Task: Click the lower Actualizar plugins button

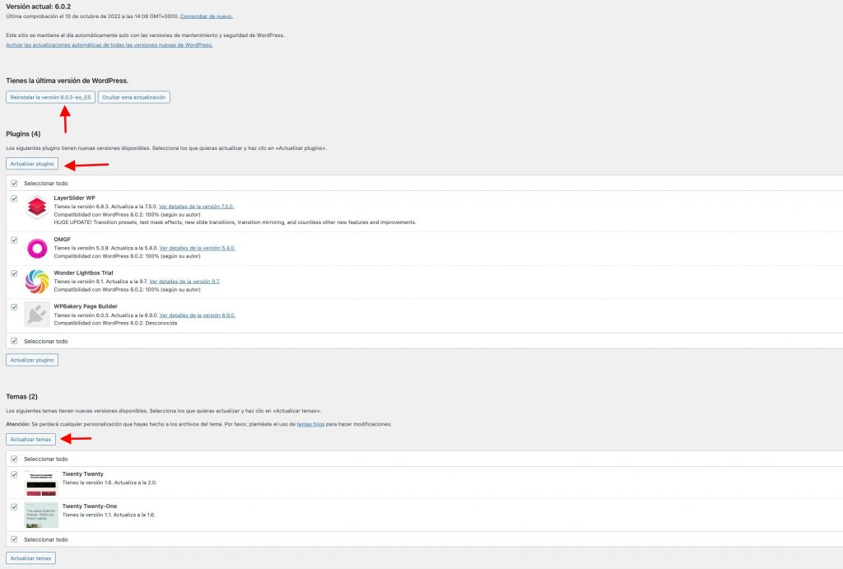Action: pos(32,360)
